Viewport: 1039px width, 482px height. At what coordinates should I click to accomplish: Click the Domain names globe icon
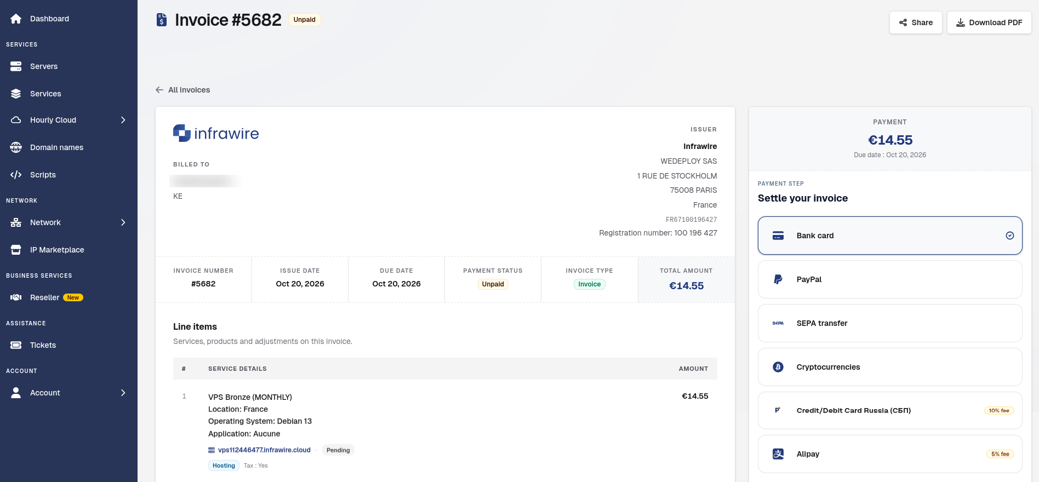click(x=16, y=147)
